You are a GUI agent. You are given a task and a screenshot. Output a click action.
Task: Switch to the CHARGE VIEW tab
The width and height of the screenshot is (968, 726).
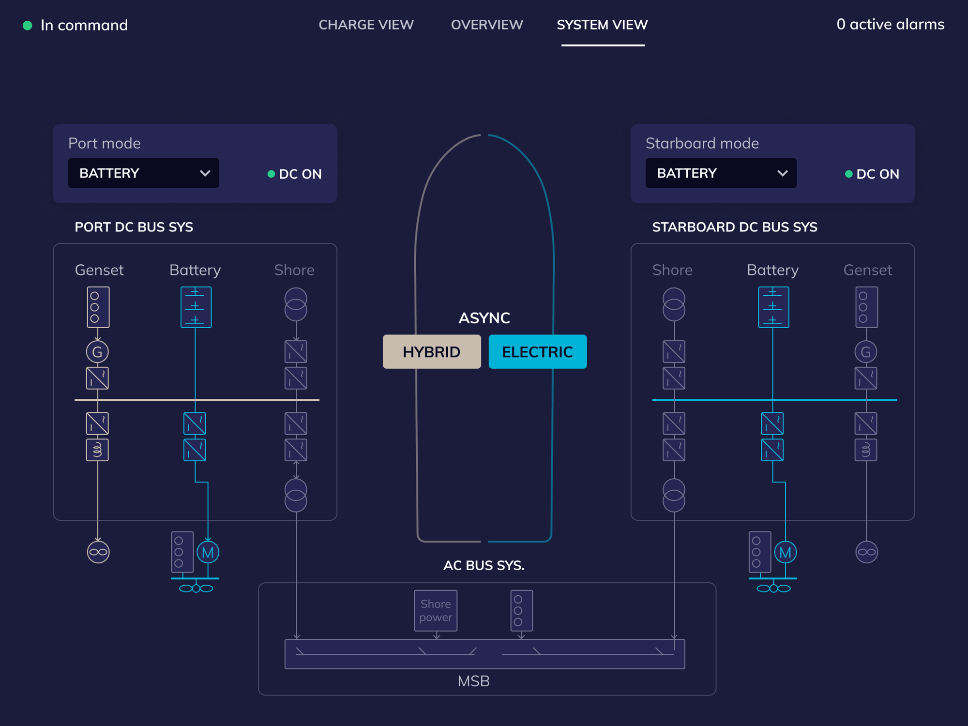pos(366,25)
